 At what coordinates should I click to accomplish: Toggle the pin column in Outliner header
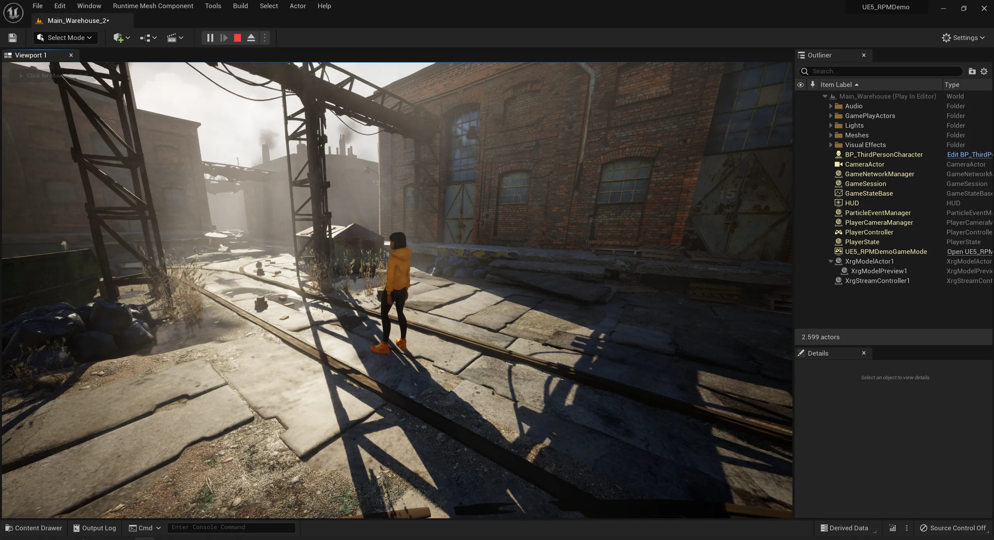[x=813, y=85]
